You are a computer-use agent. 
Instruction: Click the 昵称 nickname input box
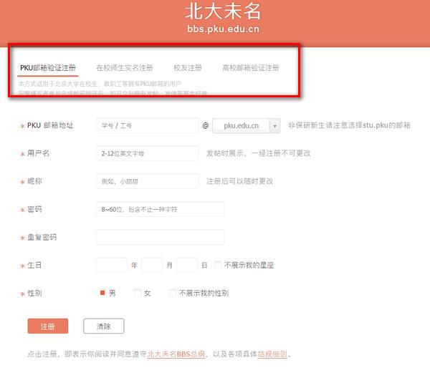147,181
